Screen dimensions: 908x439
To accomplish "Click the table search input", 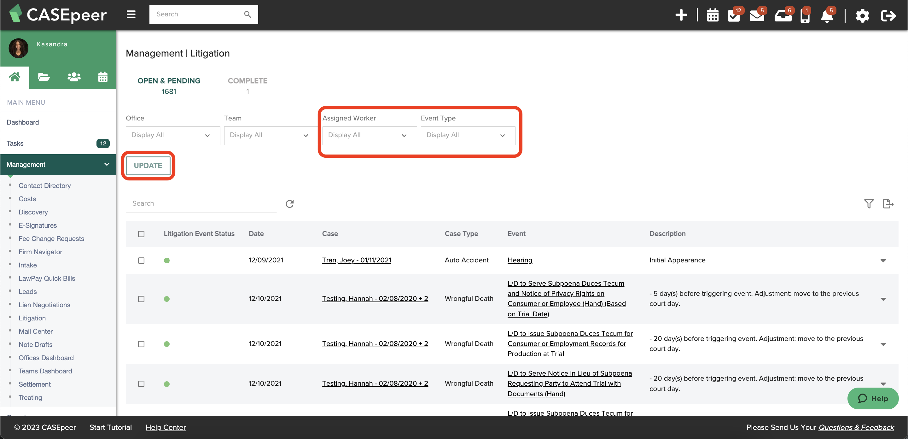I will point(201,203).
